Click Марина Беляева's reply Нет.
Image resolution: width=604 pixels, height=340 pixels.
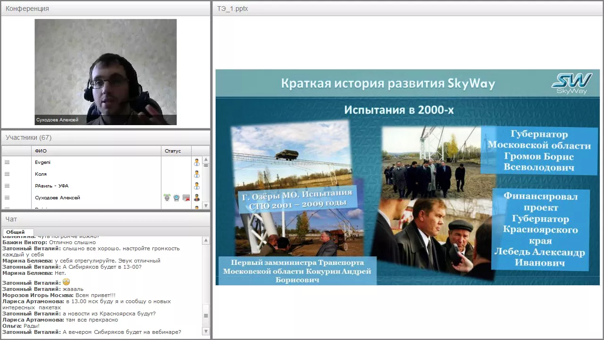60,273
